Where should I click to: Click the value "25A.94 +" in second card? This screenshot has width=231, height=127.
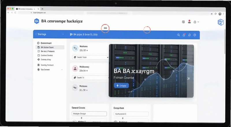click(84, 71)
